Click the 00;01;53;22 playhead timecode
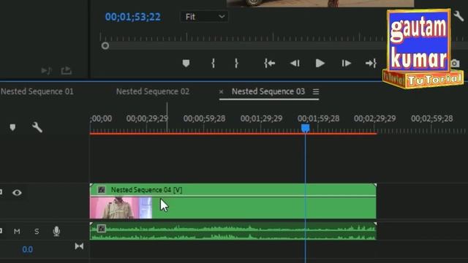The image size is (468, 263). 133,17
